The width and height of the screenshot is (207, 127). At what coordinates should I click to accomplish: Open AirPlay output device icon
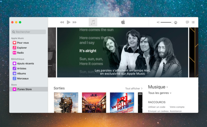click(175, 23)
